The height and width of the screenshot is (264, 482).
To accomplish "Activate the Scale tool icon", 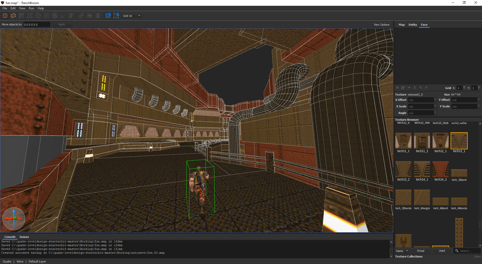I will [x=62, y=16].
